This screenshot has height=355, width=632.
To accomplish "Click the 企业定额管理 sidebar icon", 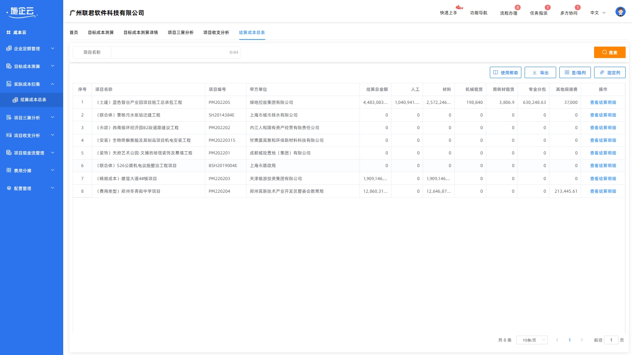I will (9, 49).
